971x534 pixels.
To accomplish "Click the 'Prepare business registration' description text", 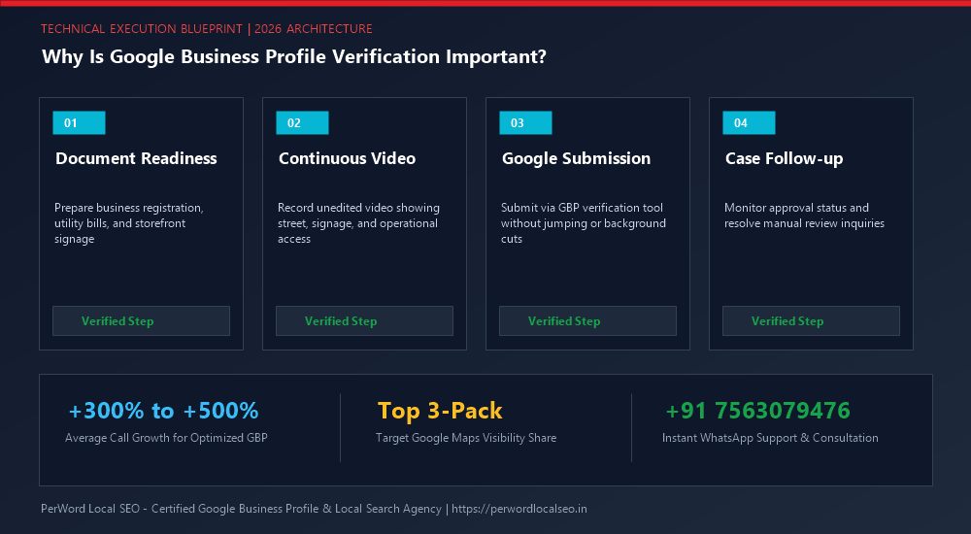I will click(x=129, y=223).
